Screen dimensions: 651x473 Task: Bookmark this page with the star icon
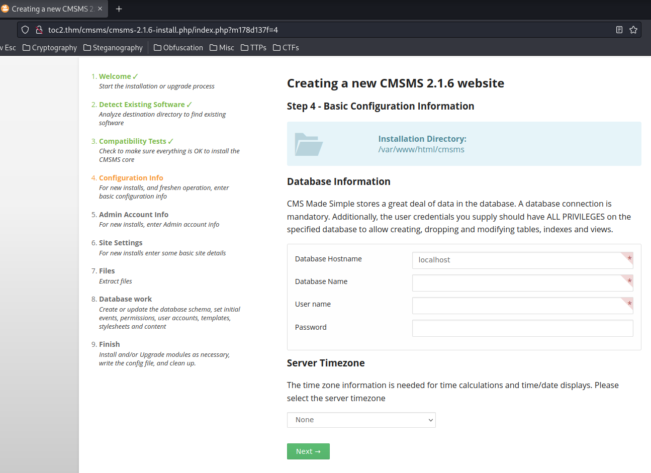pyautogui.click(x=633, y=30)
